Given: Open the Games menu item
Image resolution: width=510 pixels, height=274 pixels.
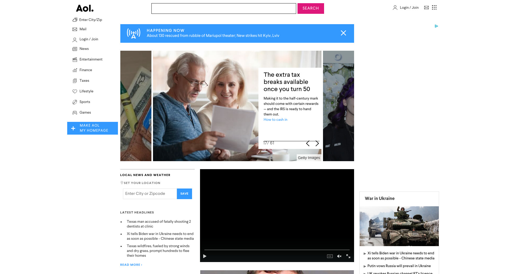Looking at the screenshot, I should 85,113.
